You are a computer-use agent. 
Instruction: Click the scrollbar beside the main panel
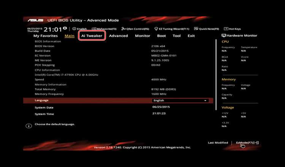[x=216, y=75]
